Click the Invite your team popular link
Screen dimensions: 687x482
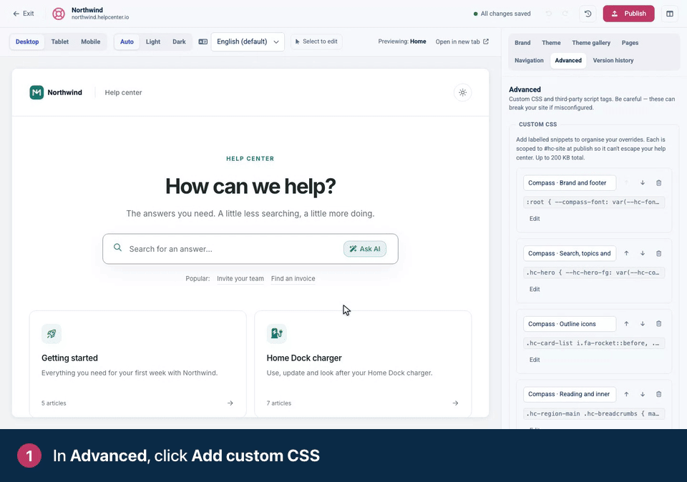pyautogui.click(x=240, y=279)
